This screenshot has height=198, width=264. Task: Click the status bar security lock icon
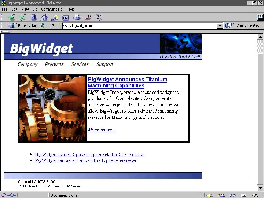[3, 195]
